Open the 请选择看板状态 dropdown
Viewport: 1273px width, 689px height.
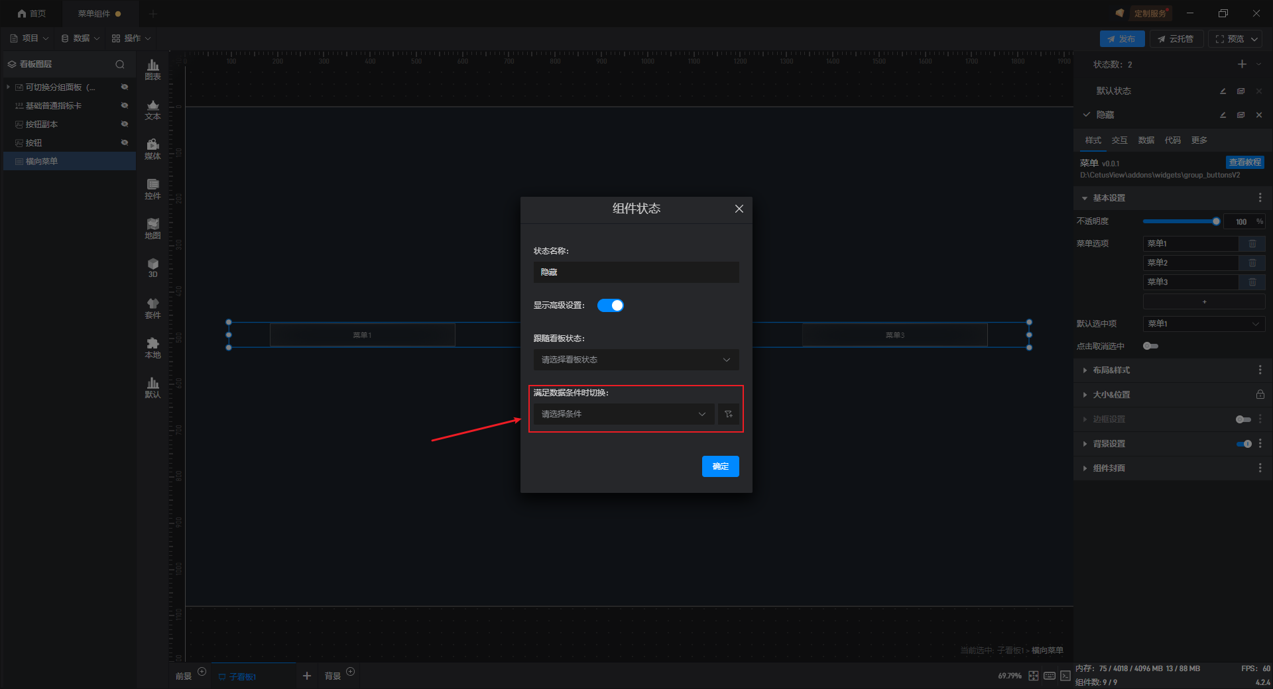(635, 360)
